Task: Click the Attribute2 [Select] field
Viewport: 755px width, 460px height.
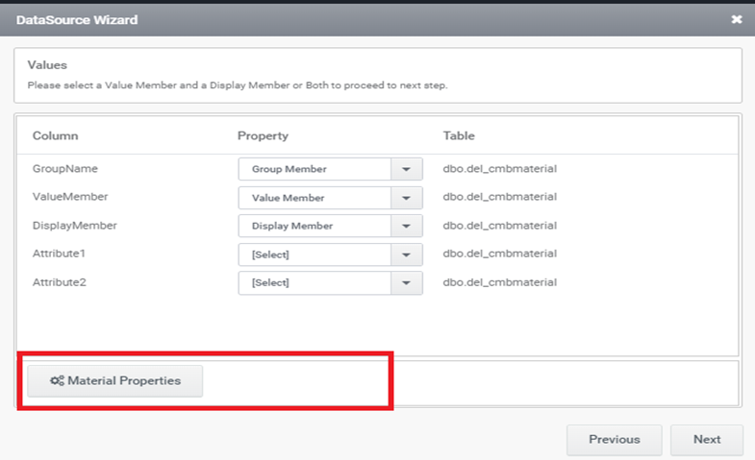Action: [x=314, y=282]
